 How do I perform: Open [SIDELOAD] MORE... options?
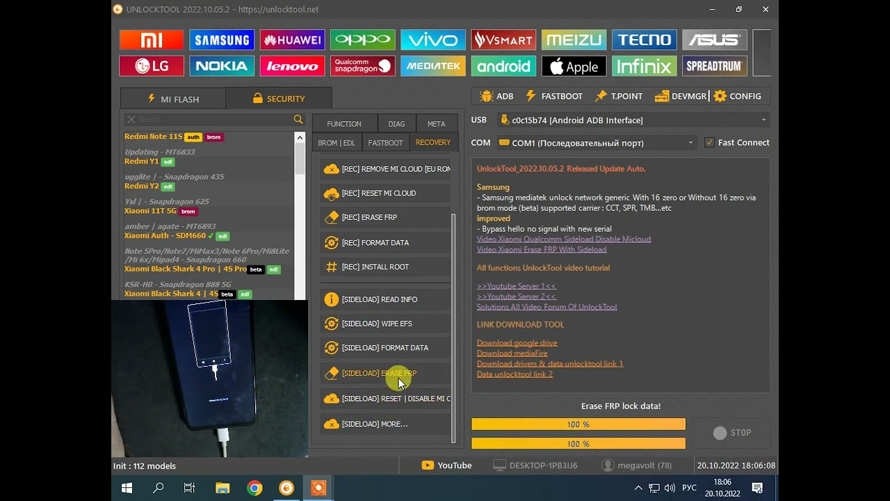tap(386, 424)
